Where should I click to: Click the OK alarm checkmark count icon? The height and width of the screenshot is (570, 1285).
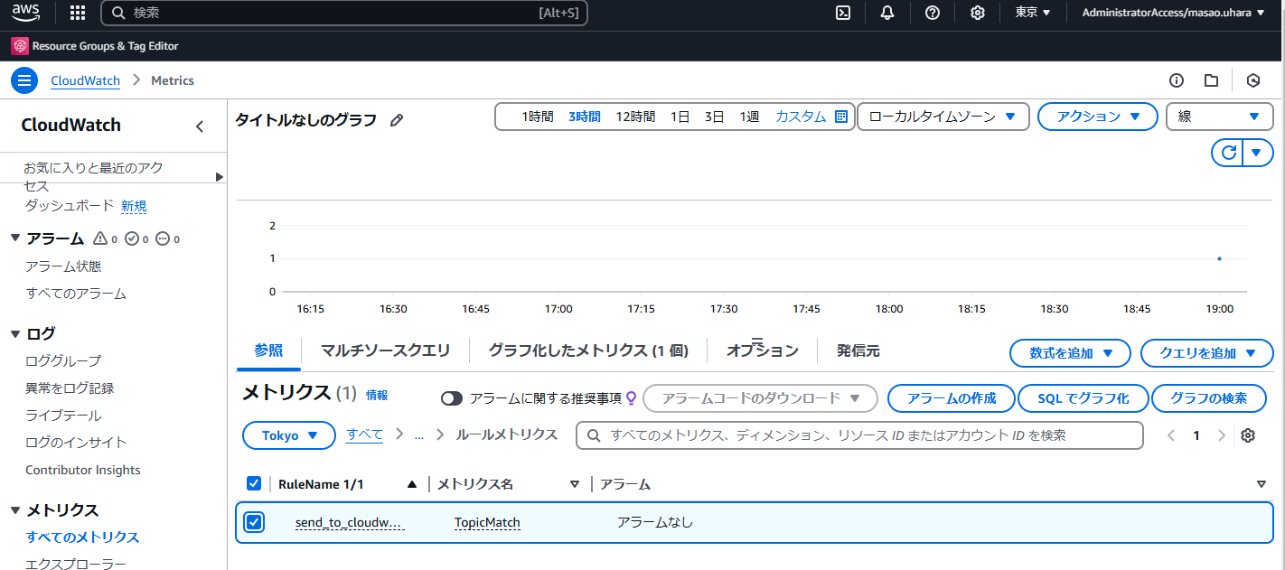click(132, 238)
